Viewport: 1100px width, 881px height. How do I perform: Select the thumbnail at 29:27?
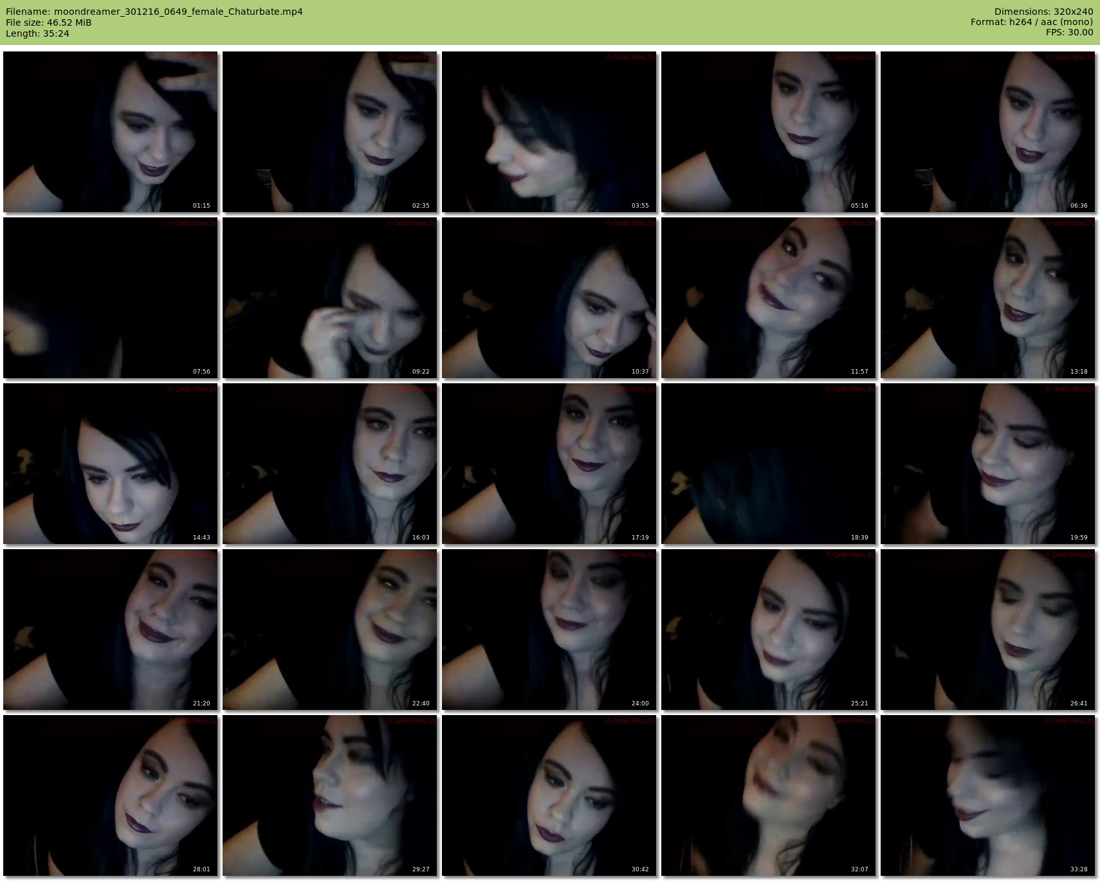(x=330, y=795)
